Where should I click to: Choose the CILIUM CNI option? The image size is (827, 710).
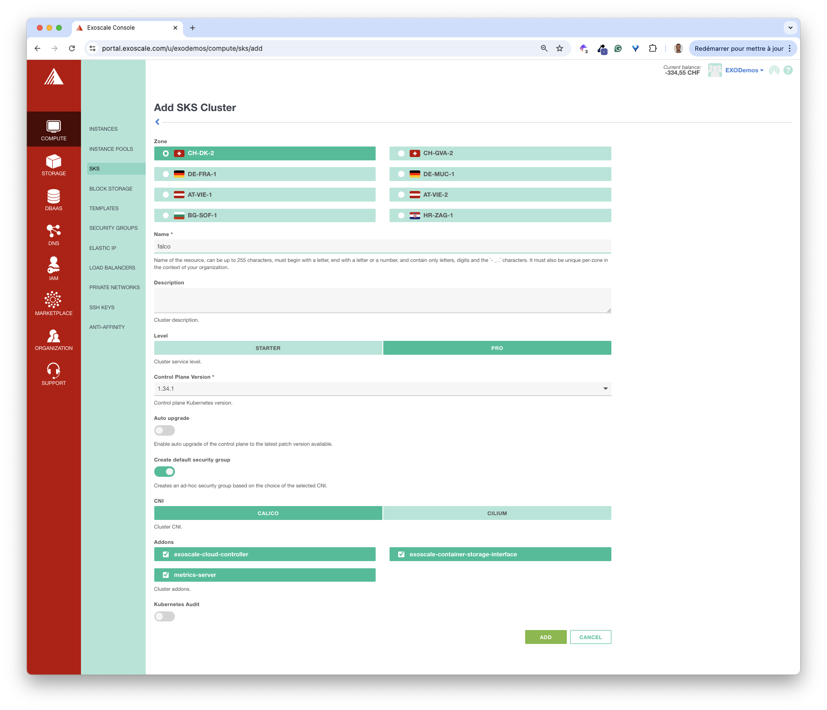pos(497,513)
